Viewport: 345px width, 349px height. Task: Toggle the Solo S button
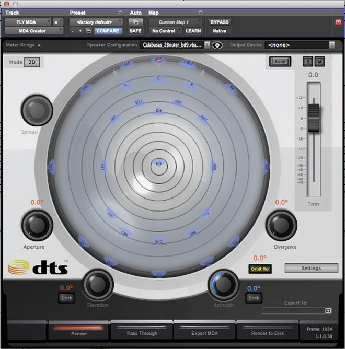click(x=308, y=62)
